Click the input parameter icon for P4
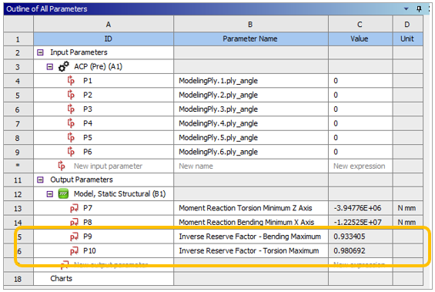Screen dimensions: 435x292 click(x=71, y=123)
